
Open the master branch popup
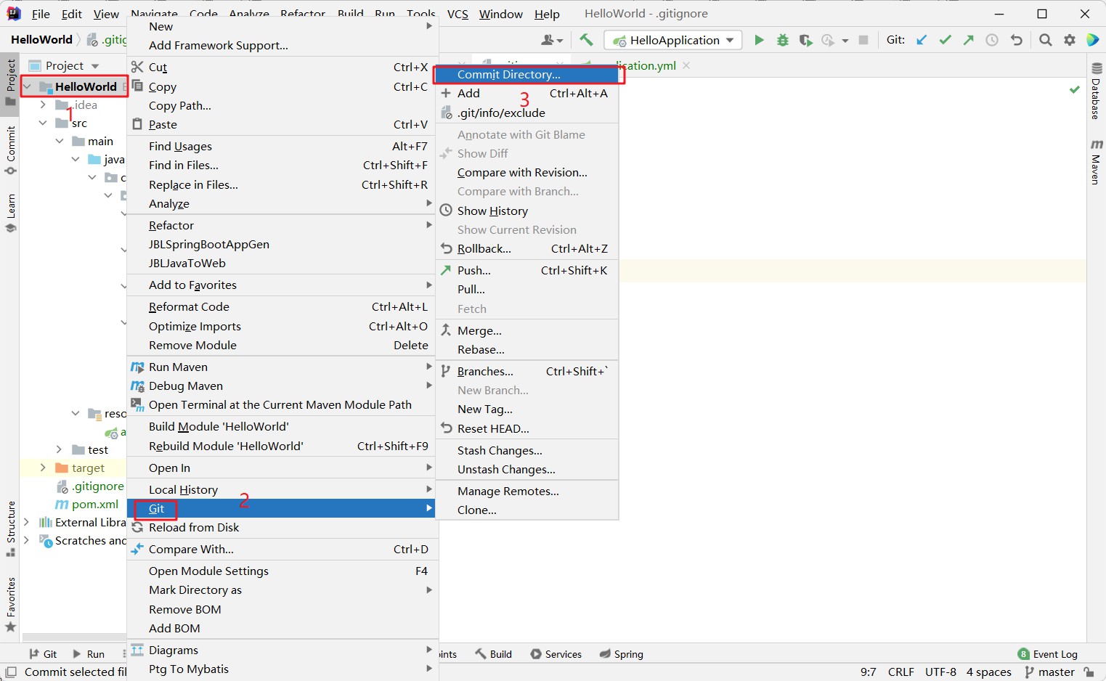coord(1049,672)
